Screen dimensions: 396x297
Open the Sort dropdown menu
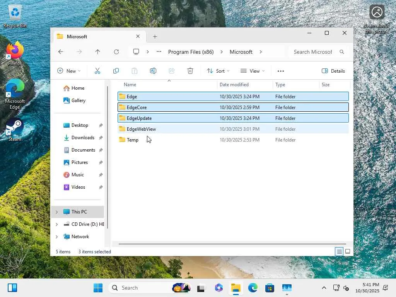pyautogui.click(x=218, y=71)
